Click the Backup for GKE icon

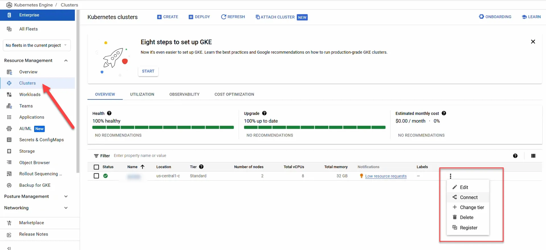[9, 185]
